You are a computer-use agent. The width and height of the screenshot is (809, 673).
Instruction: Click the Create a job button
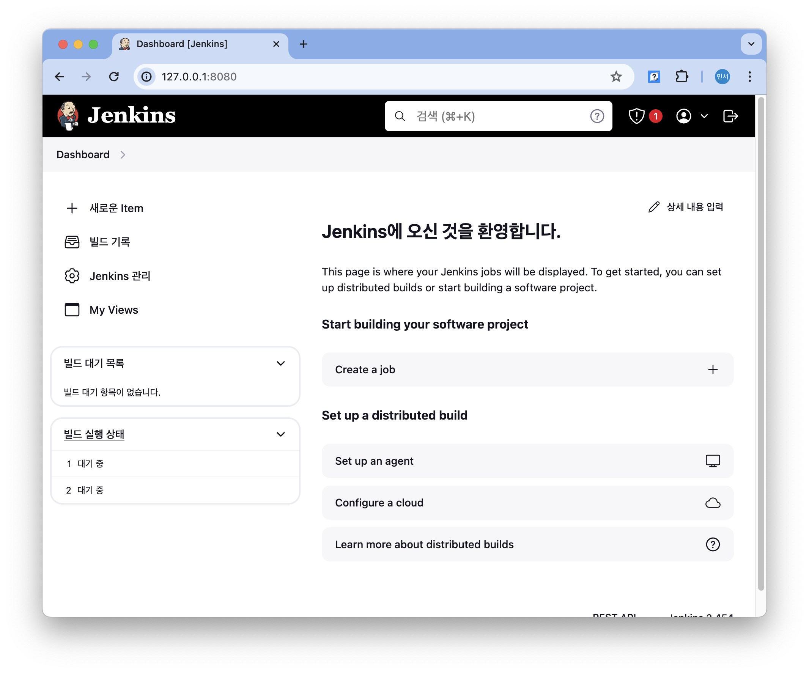coord(527,370)
